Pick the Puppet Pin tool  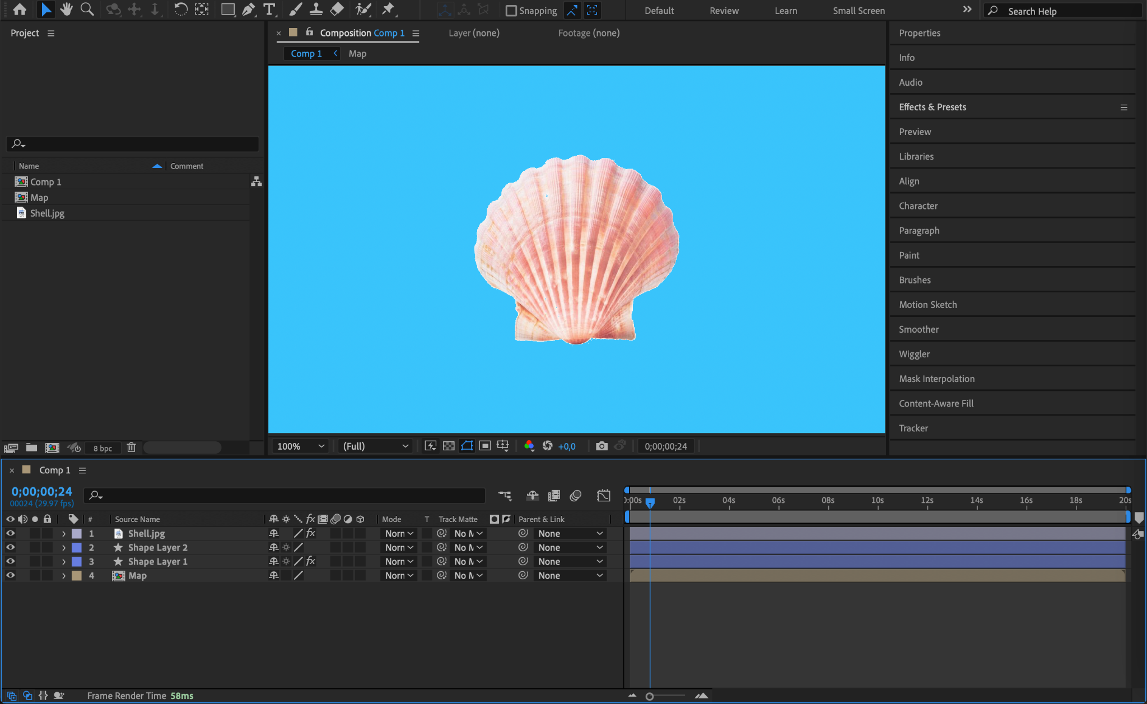pos(388,10)
